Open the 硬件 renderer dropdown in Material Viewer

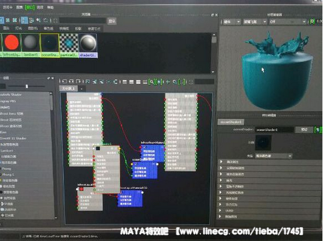pos(232,21)
